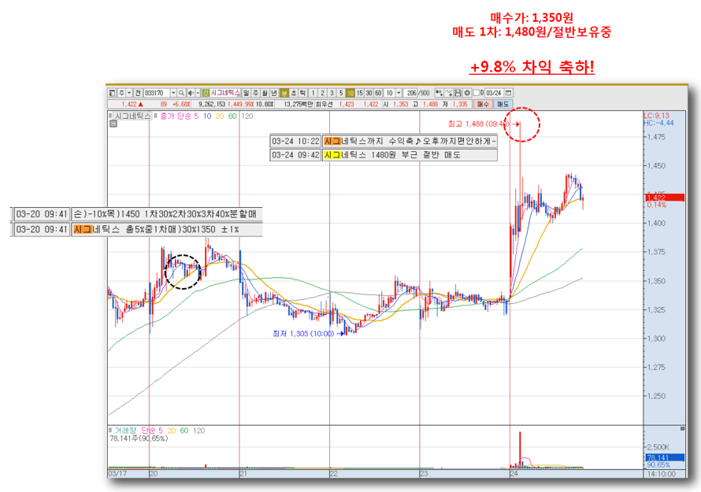Click the 시그네틱스 chart legend label
This screenshot has width=701, height=492.
133,117
